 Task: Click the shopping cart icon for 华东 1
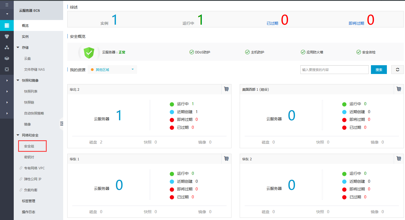click(226, 159)
